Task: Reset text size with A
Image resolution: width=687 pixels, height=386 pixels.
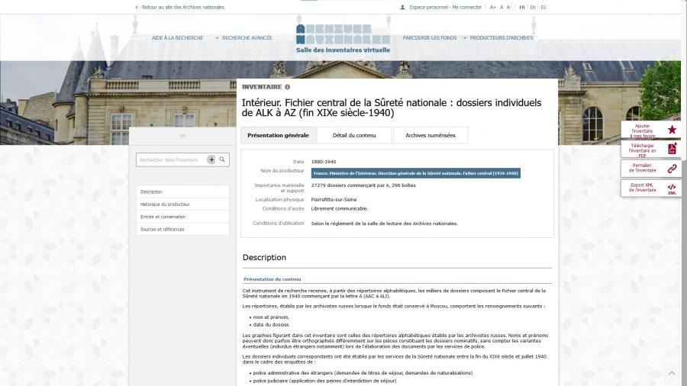Action: tap(502, 8)
